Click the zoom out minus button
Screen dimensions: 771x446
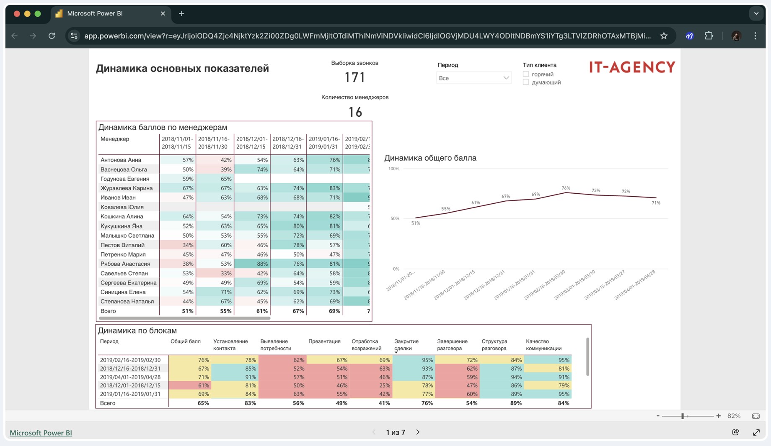658,416
